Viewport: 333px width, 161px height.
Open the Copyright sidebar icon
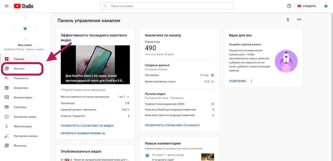coord(7,117)
